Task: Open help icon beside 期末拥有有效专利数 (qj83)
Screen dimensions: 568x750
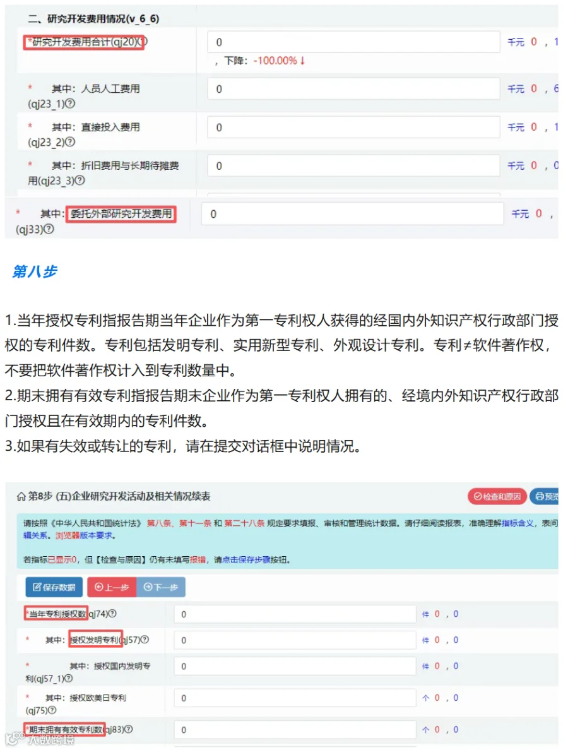Action: (128, 729)
